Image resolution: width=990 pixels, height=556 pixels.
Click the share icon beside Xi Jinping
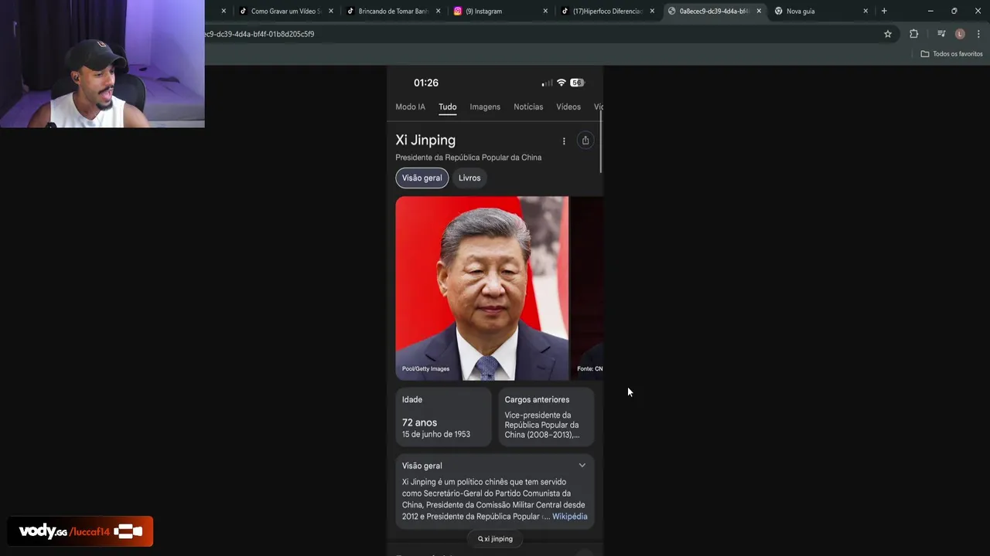[x=585, y=141]
